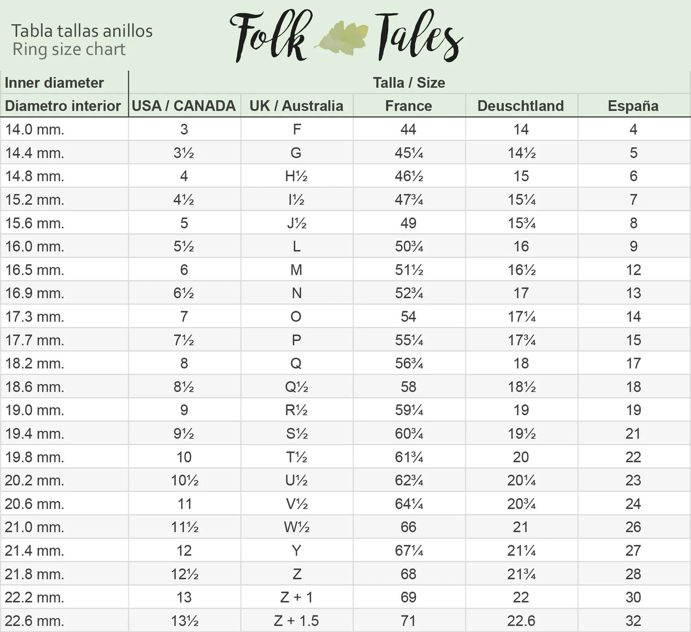Select the España column header
Image resolution: width=691 pixels, height=632 pixels.
pyautogui.click(x=633, y=106)
